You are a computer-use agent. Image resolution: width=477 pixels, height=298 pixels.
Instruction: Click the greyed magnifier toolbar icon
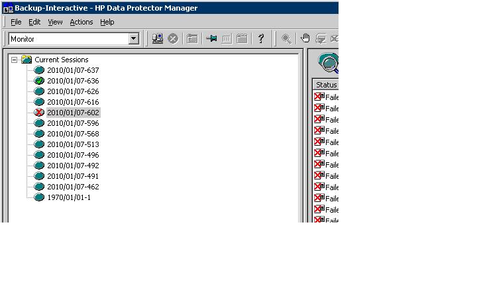click(286, 38)
